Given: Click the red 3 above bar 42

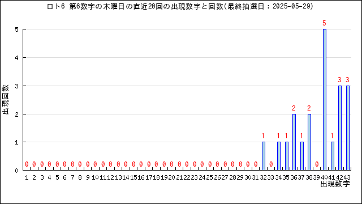Looking at the screenshot, I should point(339,80).
